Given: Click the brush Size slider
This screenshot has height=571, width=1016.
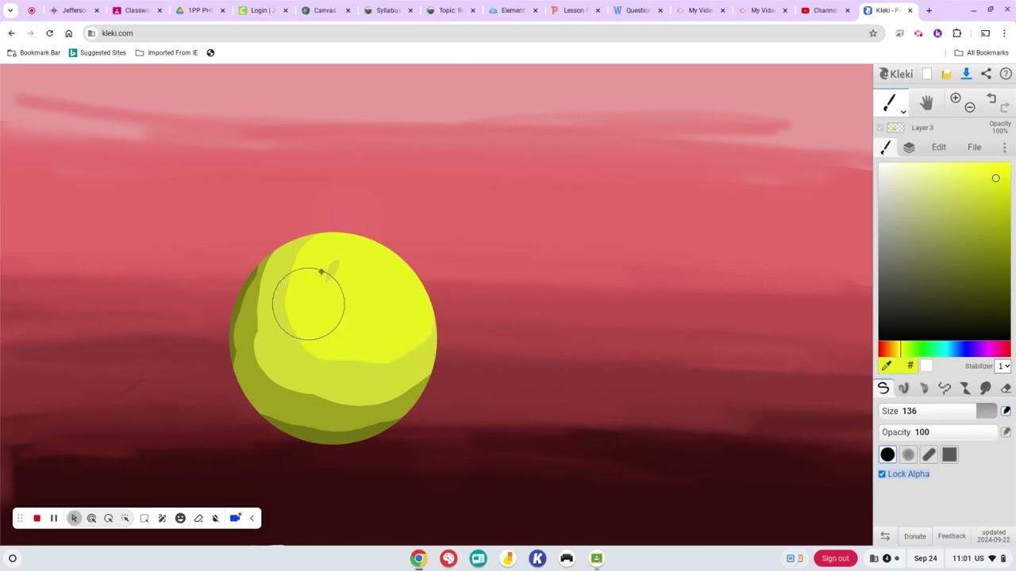Looking at the screenshot, I should (937, 411).
